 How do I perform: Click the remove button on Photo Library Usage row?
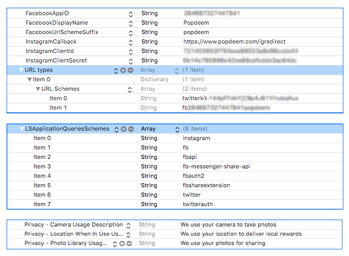[129, 243]
